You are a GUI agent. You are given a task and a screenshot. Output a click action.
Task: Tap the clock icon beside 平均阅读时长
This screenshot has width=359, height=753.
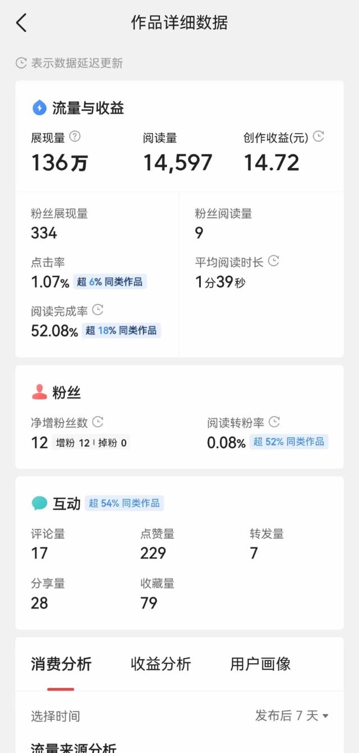(x=273, y=261)
